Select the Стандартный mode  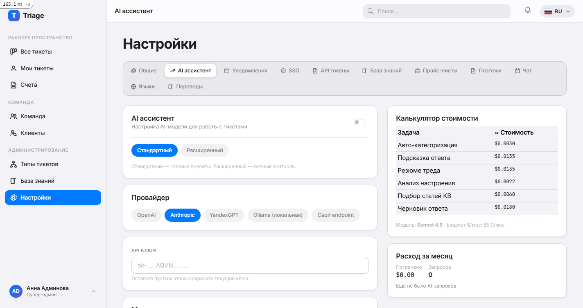coord(154,150)
